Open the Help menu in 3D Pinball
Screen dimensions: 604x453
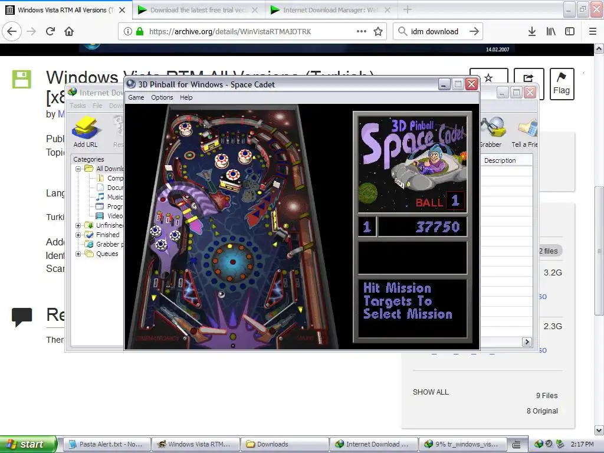coord(186,97)
